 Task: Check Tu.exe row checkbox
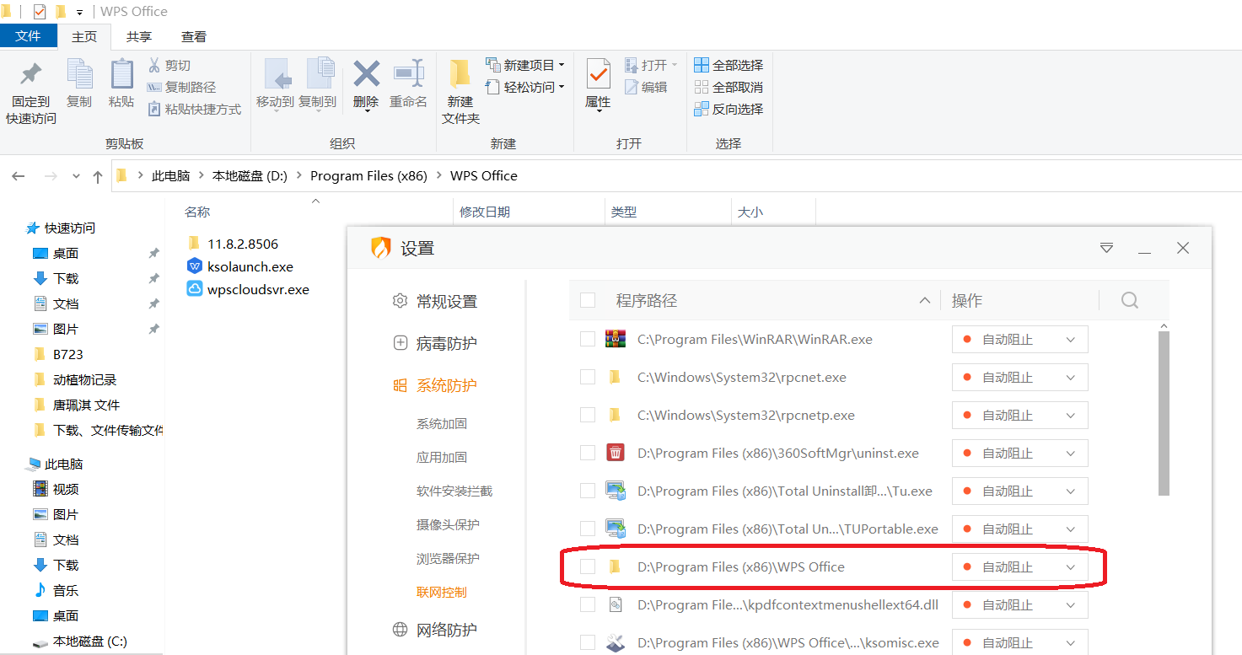(x=588, y=491)
